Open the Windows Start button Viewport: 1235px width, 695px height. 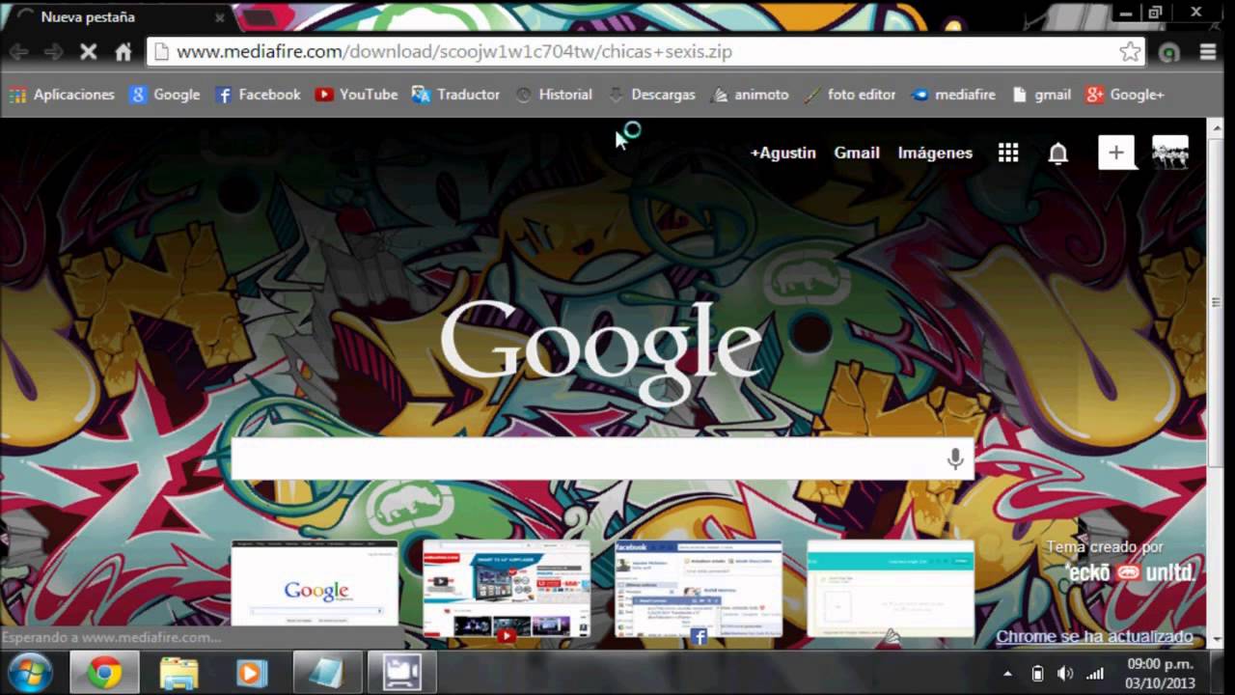point(31,672)
